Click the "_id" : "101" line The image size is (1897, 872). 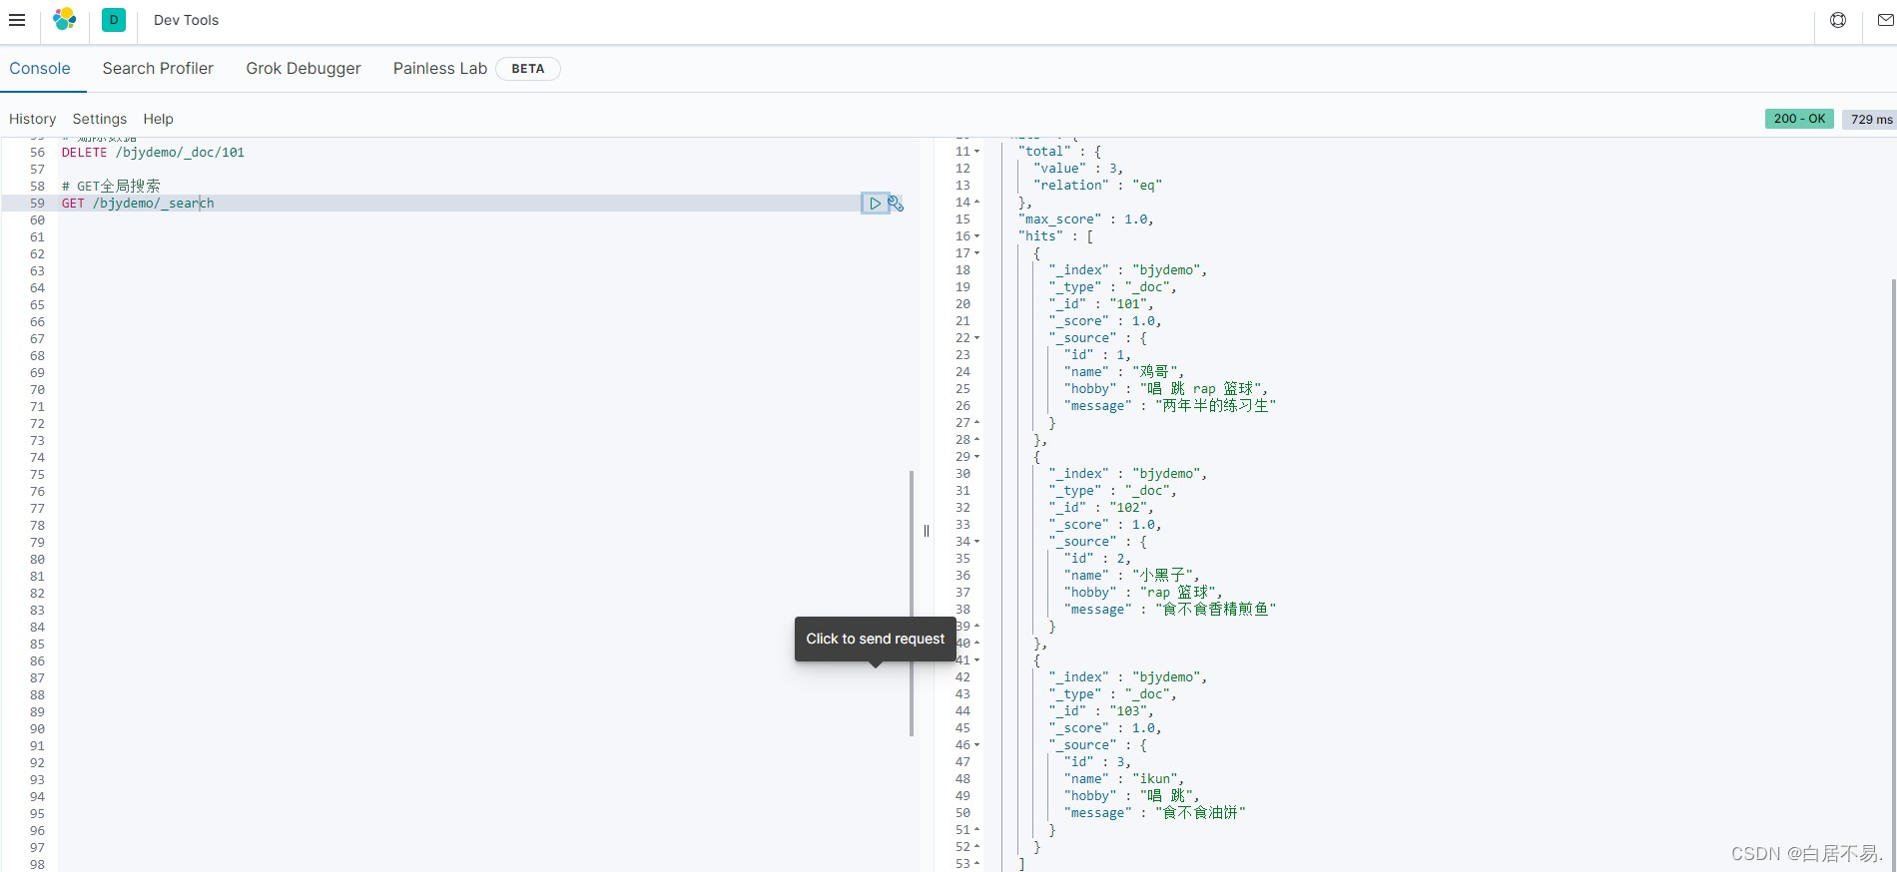pyautogui.click(x=1100, y=304)
